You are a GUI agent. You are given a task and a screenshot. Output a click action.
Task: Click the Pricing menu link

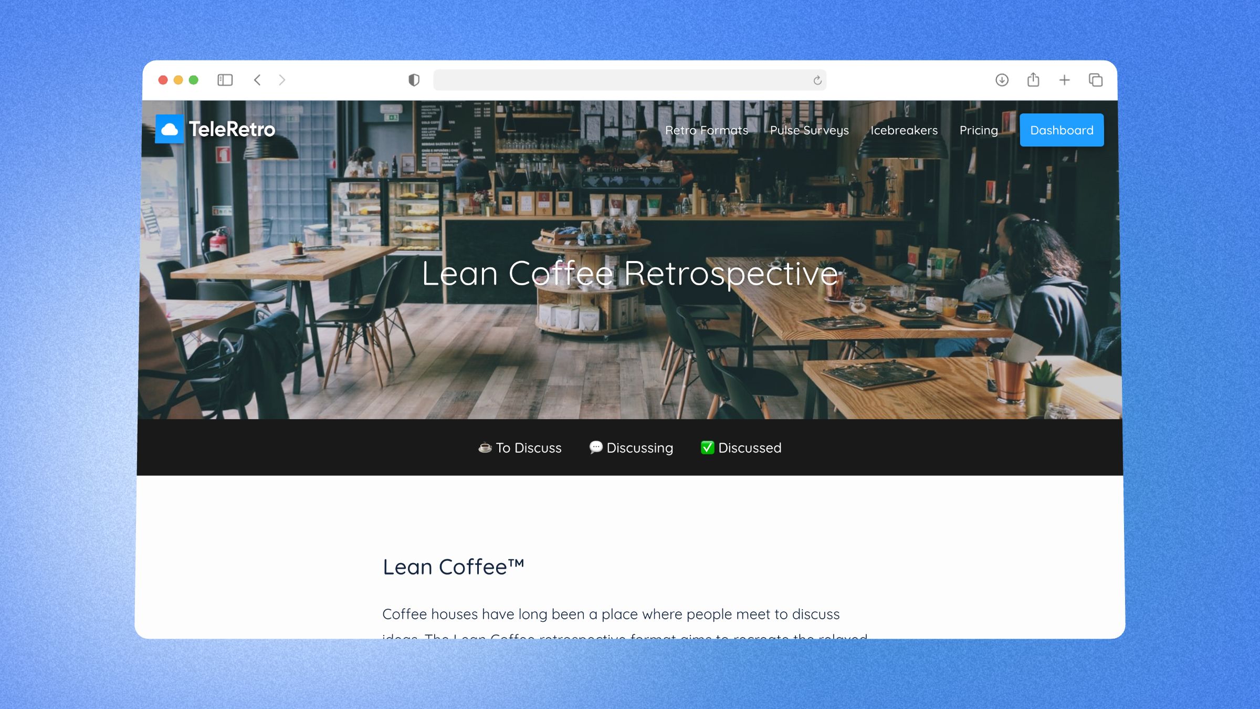click(978, 130)
